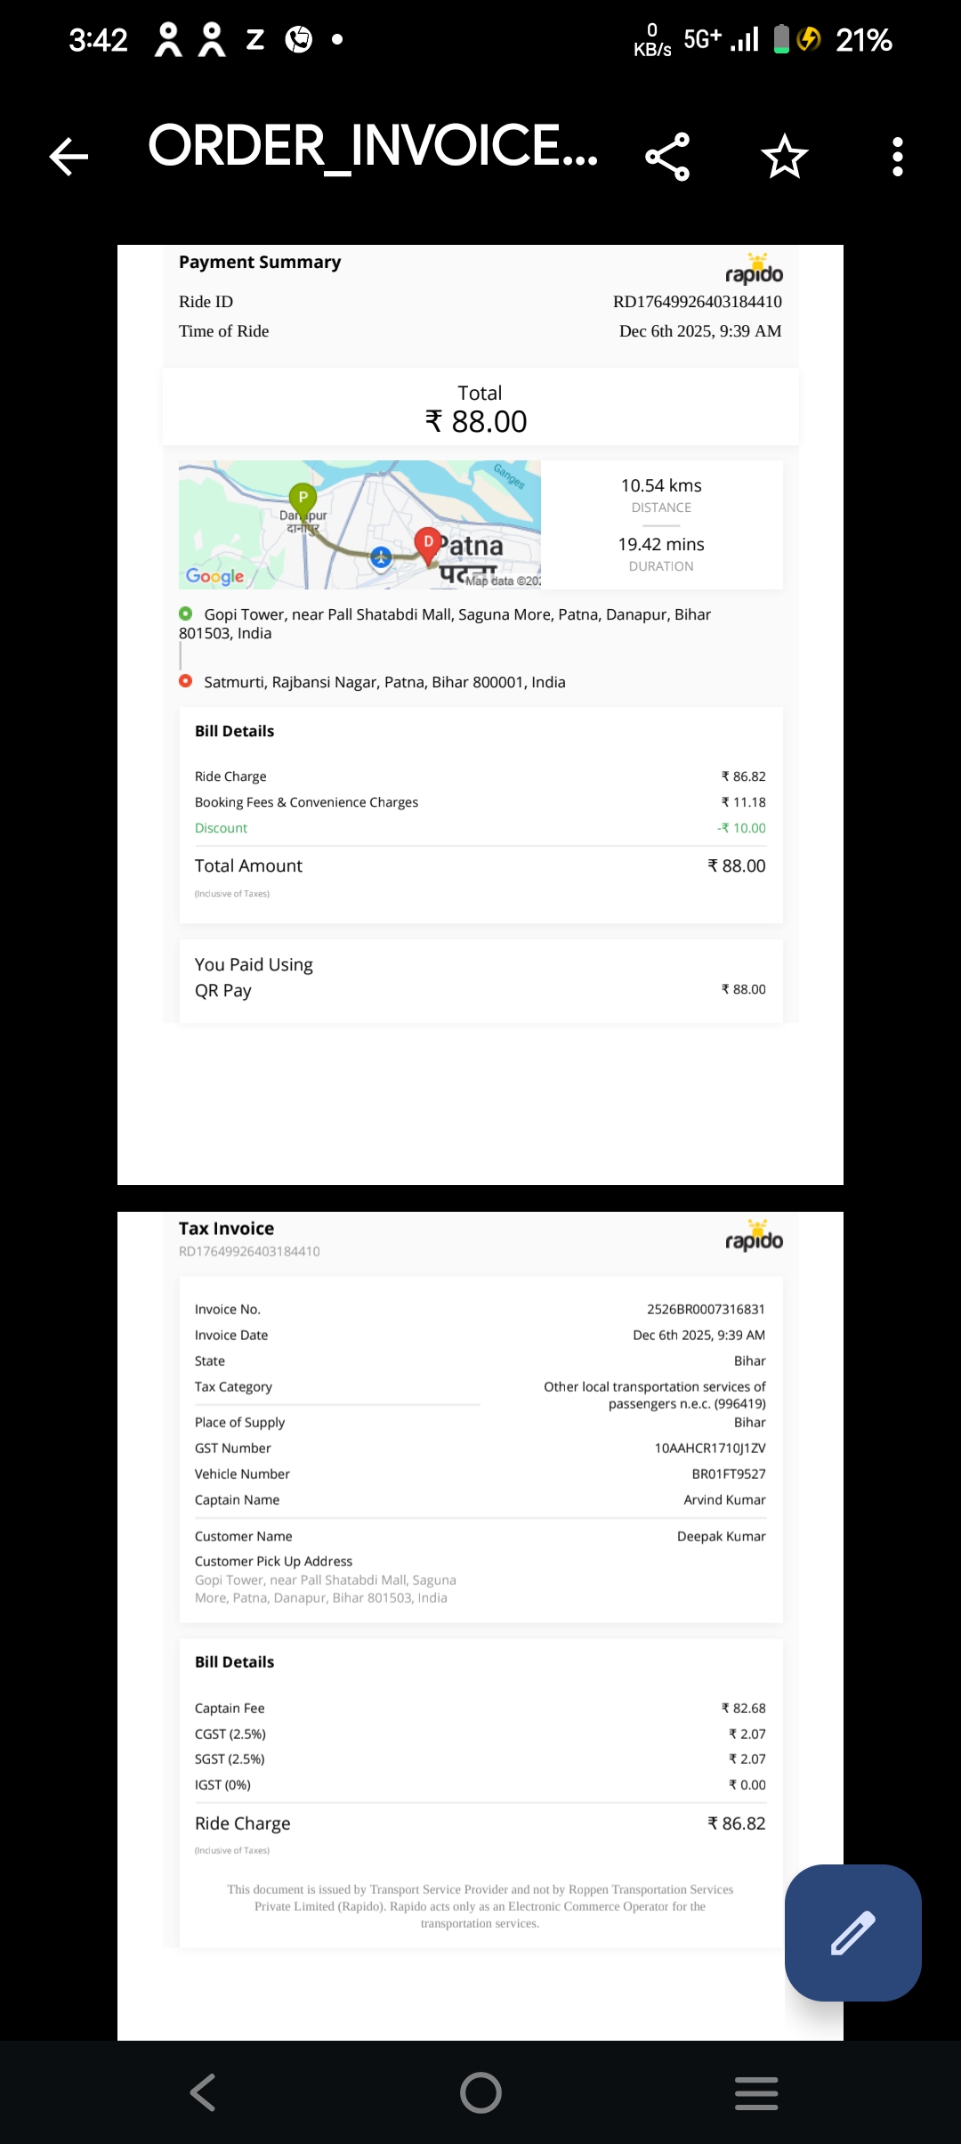The image size is (961, 2144).
Task: Star this invoice as a favorite
Action: pos(784,157)
